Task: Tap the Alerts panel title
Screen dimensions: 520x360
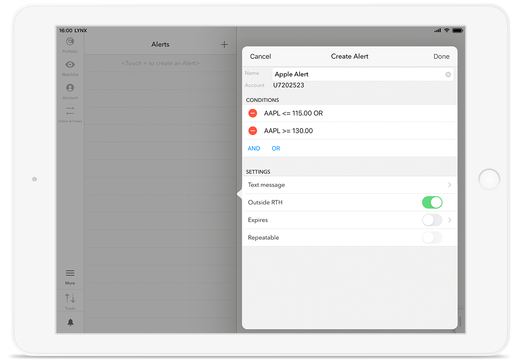Action: (160, 44)
